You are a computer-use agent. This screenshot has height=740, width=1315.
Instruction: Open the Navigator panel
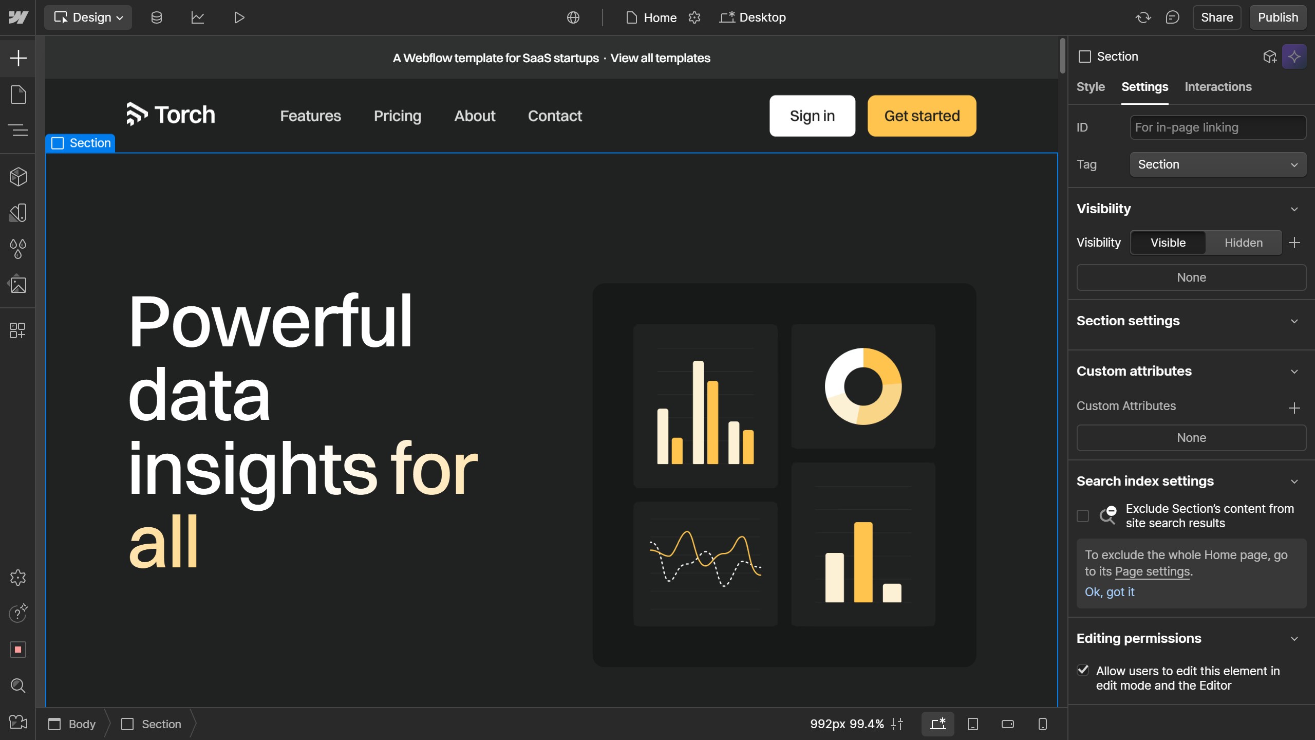coord(18,130)
